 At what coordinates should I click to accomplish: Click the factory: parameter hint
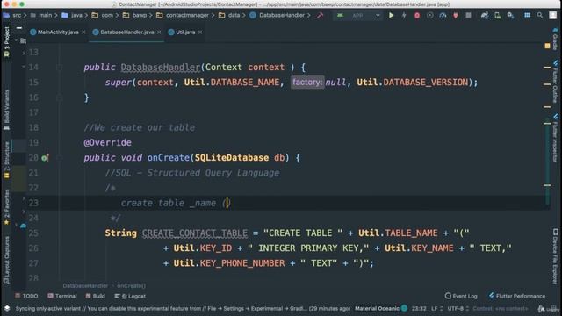click(x=307, y=83)
